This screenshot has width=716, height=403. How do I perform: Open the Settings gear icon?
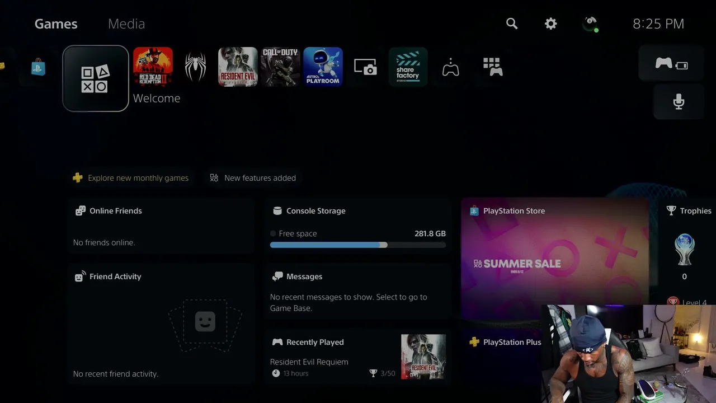pos(551,24)
